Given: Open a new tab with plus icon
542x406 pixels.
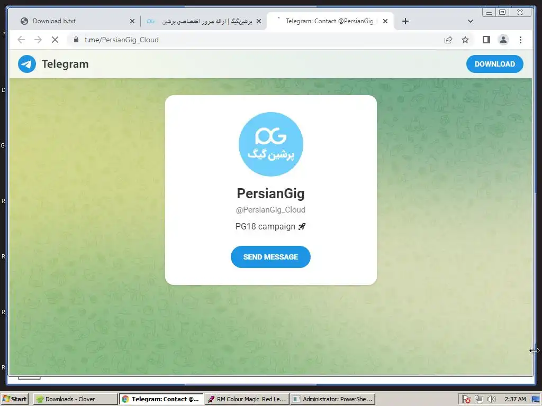Looking at the screenshot, I should 405,21.
